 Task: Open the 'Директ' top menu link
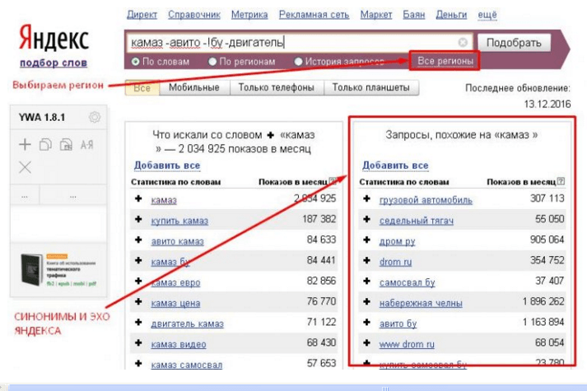click(x=142, y=15)
